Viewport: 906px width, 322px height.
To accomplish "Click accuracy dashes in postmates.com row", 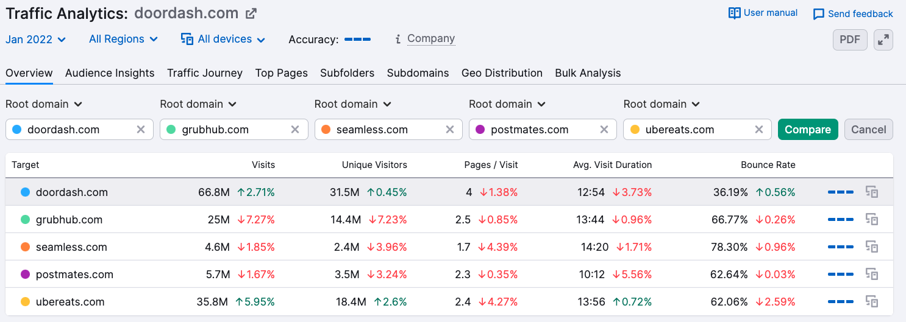I will click(x=841, y=275).
